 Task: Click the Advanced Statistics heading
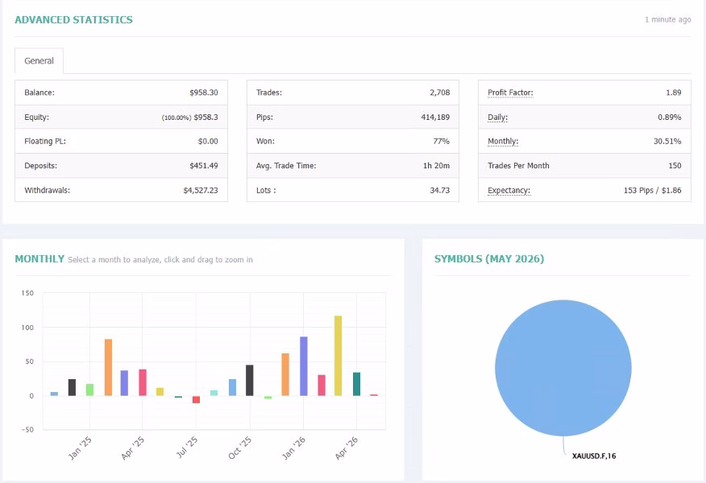tap(74, 20)
